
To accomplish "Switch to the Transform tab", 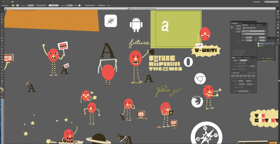I will [235, 23].
